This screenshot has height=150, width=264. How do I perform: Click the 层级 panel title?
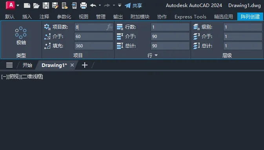(227, 55)
